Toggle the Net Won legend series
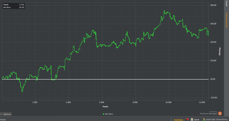This screenshot has width=229, height=121. coord(108,114)
